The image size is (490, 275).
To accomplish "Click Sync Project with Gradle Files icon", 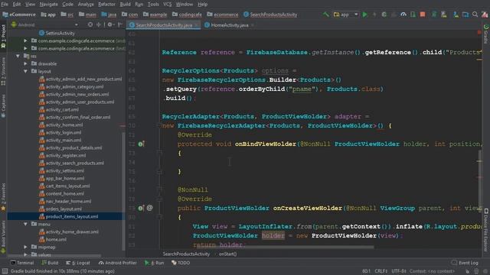I will (434, 15).
